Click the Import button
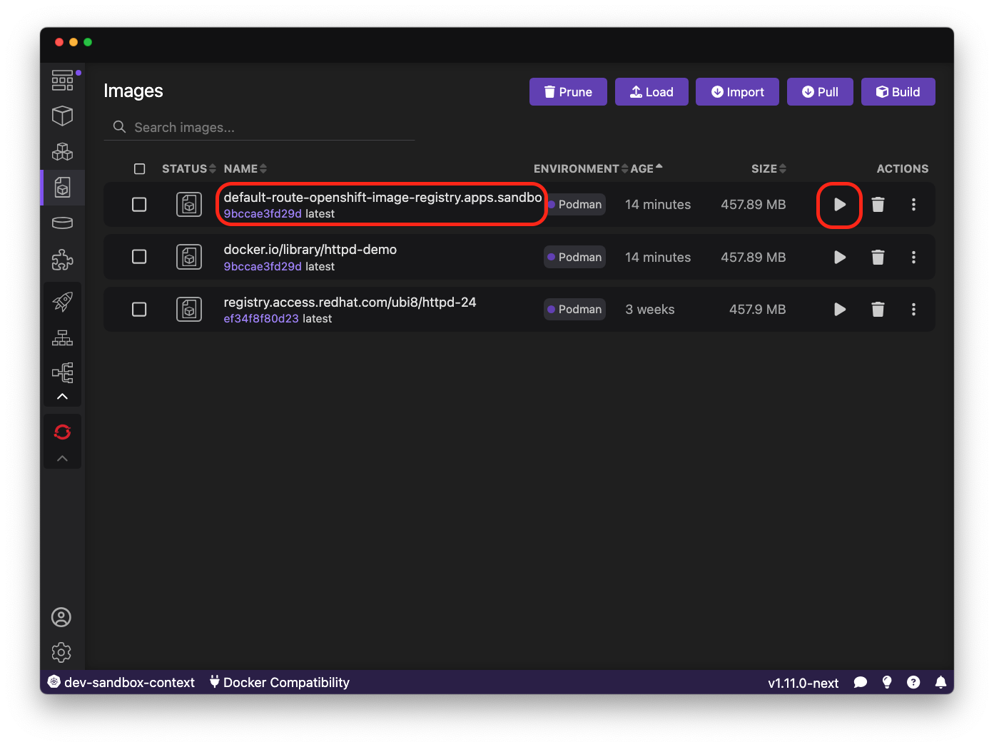994x747 pixels. point(737,92)
